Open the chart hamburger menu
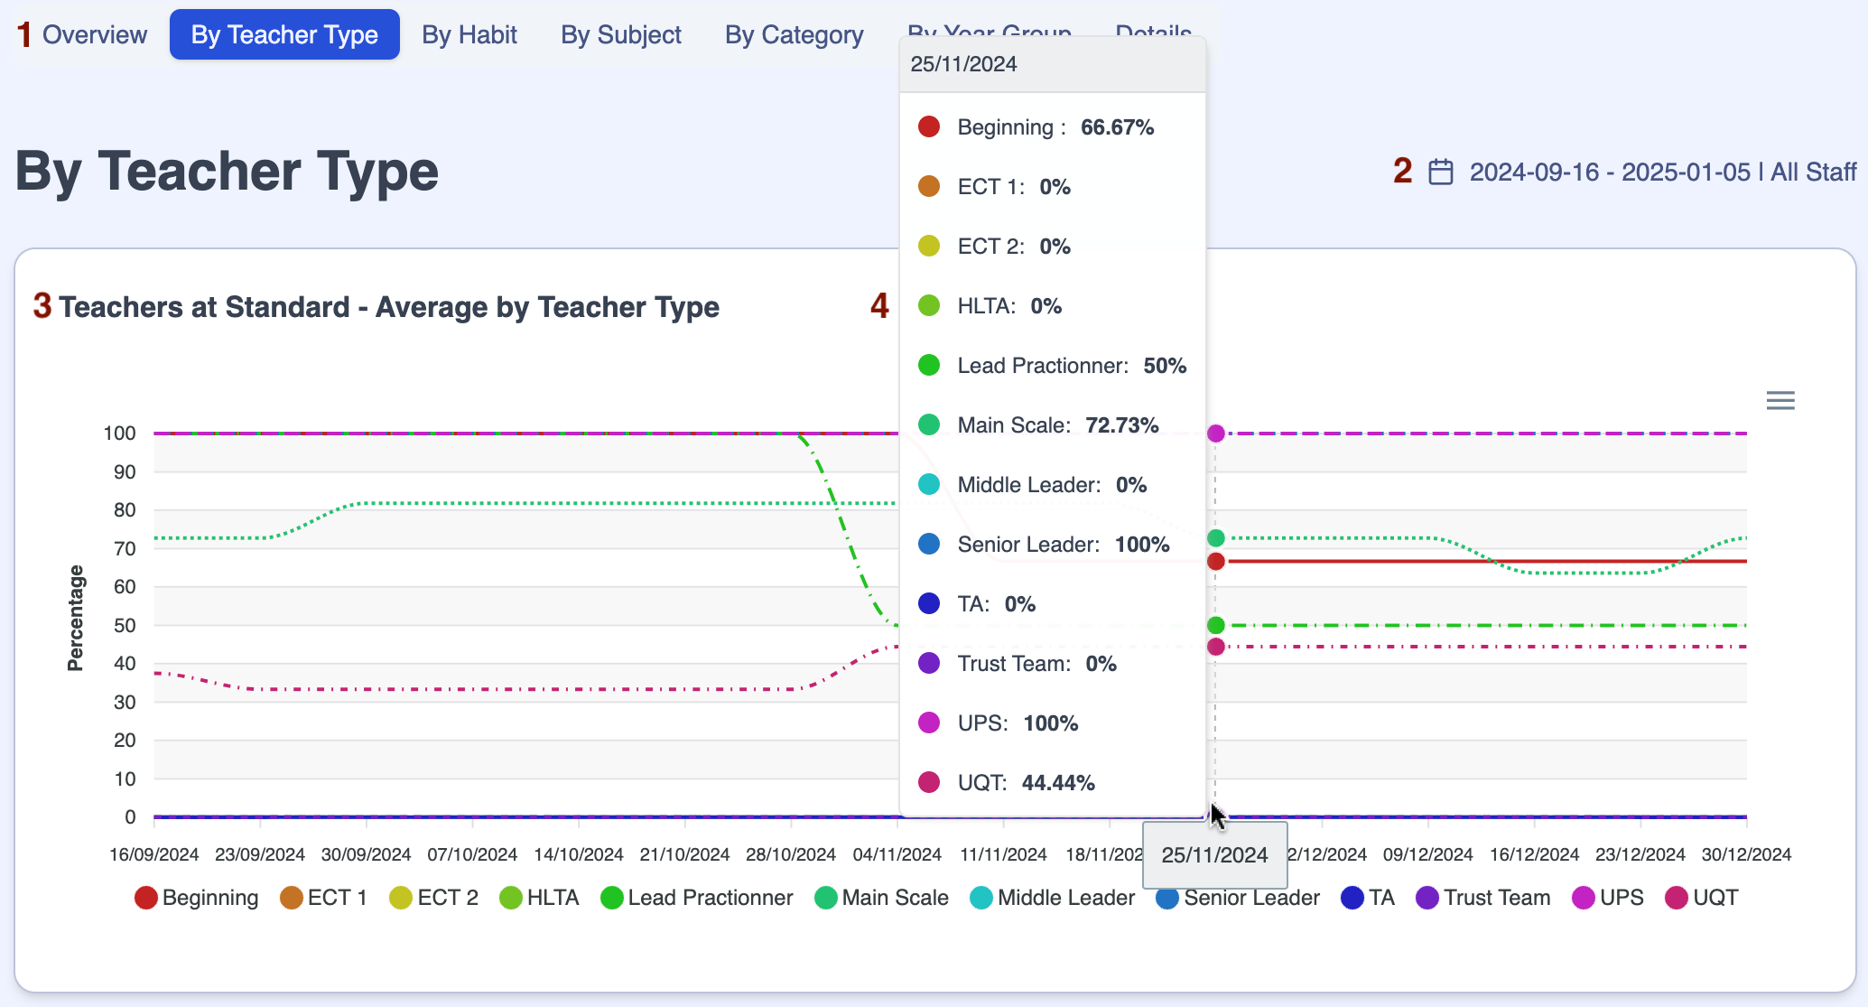This screenshot has height=1007, width=1868. coord(1780,400)
